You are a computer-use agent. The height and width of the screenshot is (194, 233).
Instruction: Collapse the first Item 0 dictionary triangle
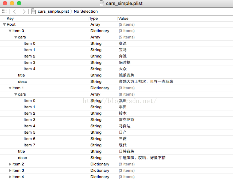10,31
